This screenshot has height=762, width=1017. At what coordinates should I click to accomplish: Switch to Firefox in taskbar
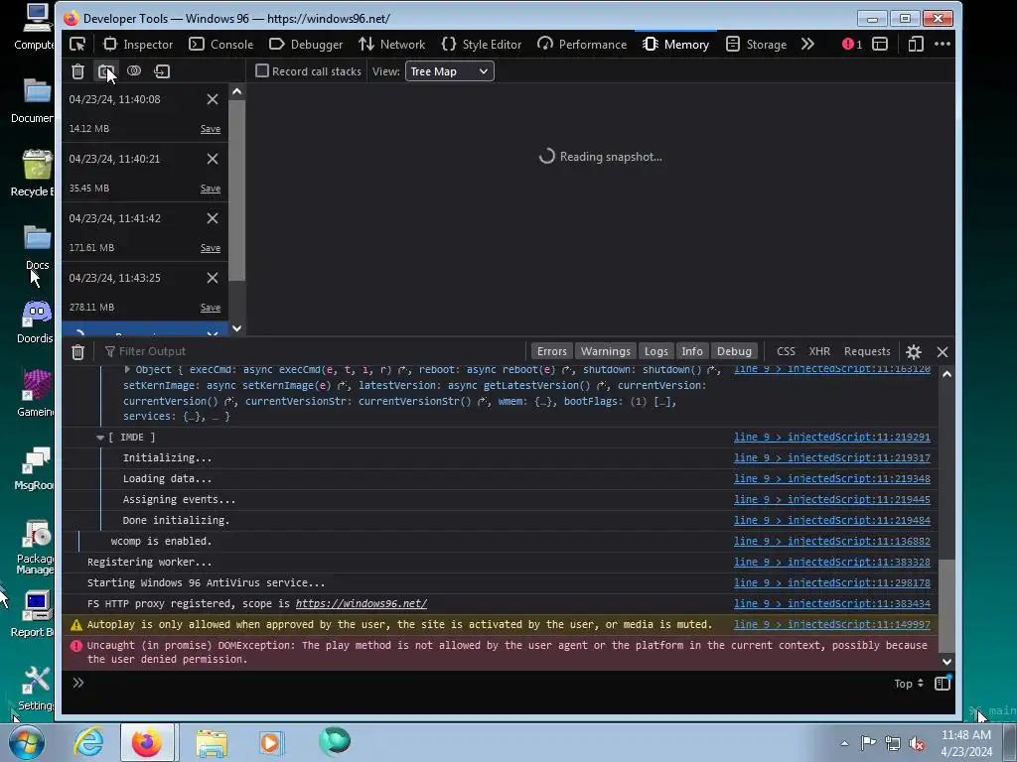(147, 742)
